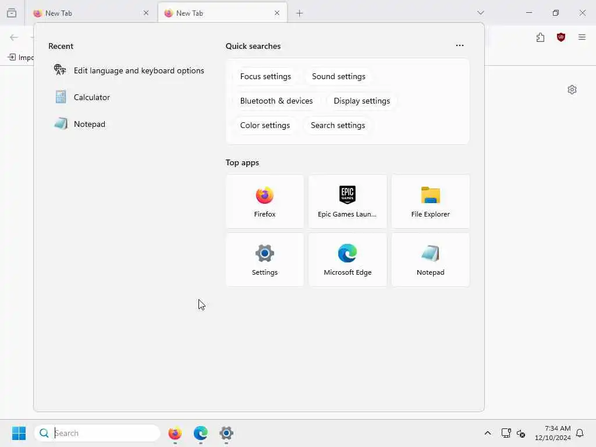Open the Firefox list all tabs dropdown
Screen dimensions: 596x447
point(480,13)
